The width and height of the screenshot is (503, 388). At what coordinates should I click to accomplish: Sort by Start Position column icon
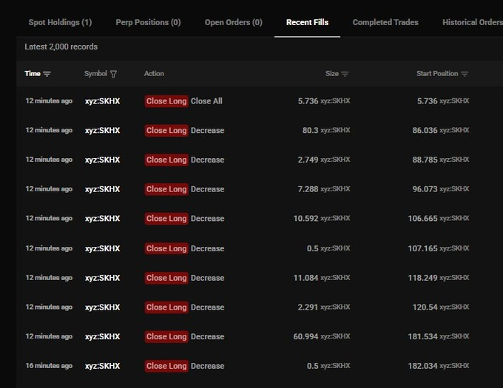pos(465,74)
